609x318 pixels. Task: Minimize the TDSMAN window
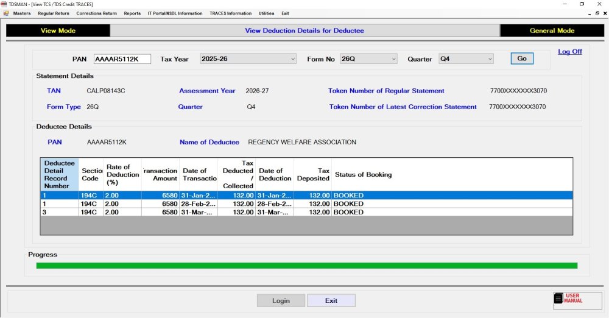[x=565, y=4]
